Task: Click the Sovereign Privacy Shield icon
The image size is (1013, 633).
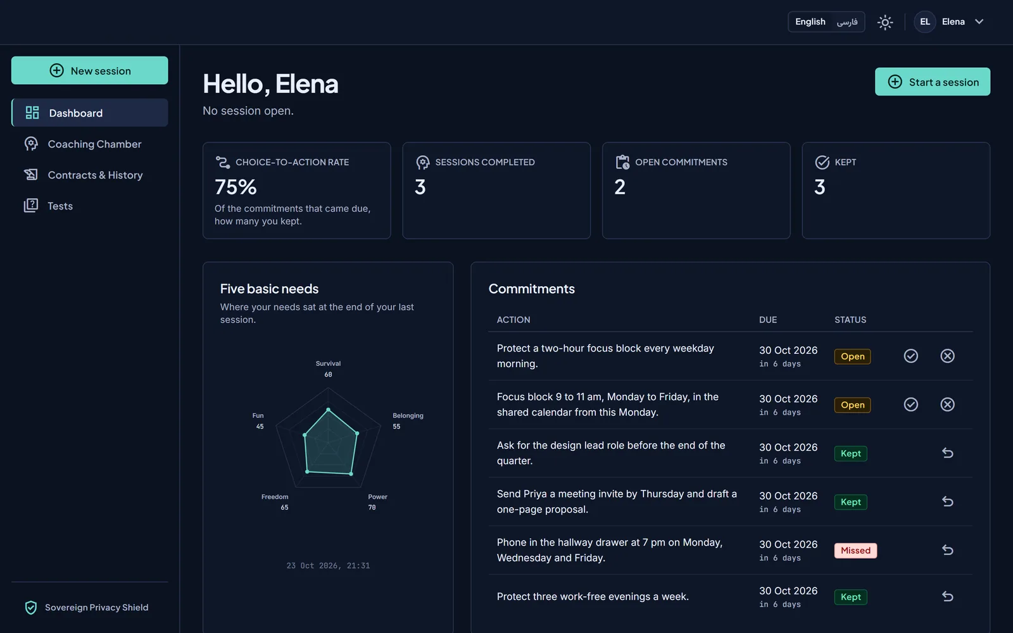Action: coord(30,608)
